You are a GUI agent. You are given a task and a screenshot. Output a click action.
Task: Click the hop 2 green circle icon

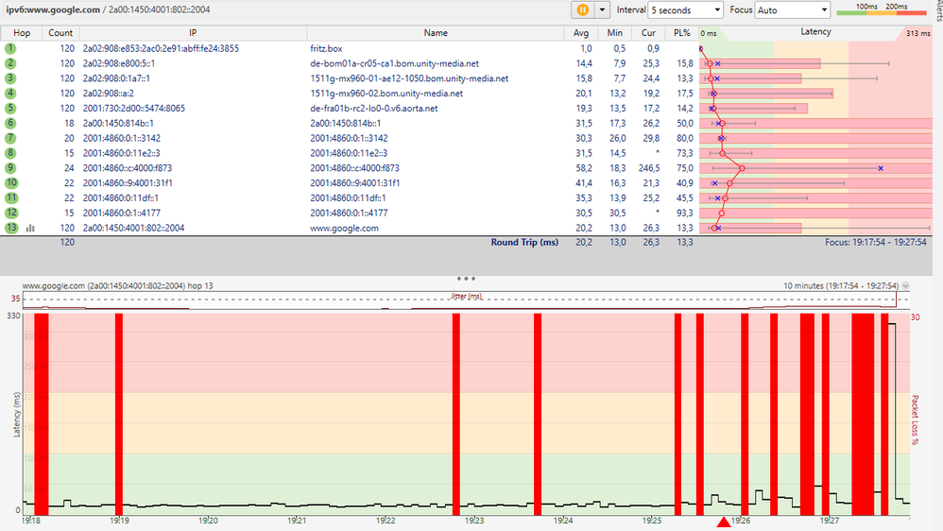pyautogui.click(x=10, y=63)
